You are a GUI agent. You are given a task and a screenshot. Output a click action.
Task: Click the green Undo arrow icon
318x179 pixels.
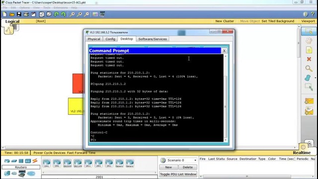coord(56,14)
